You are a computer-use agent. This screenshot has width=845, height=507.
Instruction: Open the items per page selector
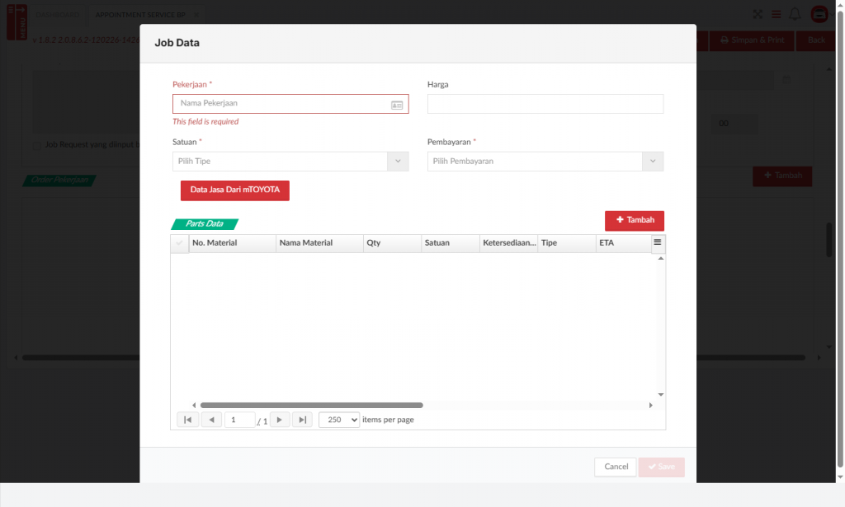[x=339, y=420]
